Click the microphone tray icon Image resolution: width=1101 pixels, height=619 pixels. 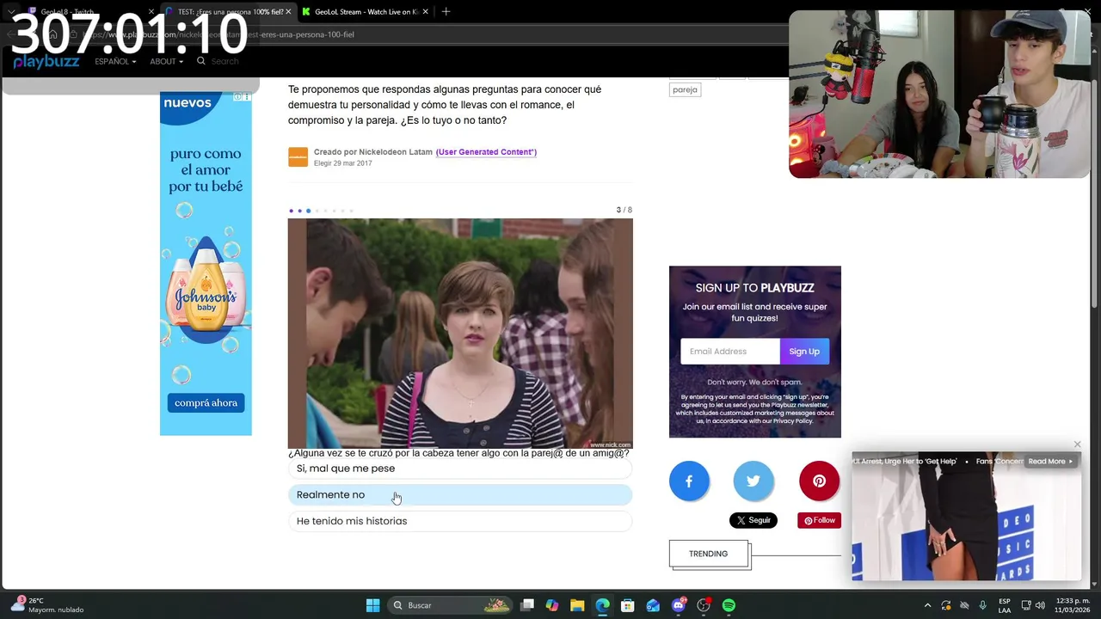[x=983, y=605]
